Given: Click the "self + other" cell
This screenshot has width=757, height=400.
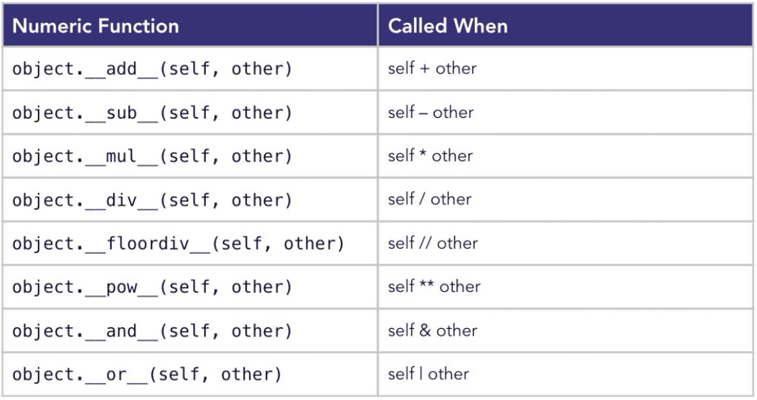Looking at the screenshot, I should coord(433,69).
